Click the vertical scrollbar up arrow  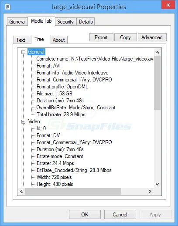(157, 52)
